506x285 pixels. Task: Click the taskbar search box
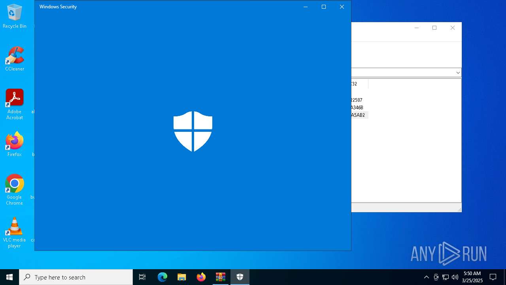(76, 277)
